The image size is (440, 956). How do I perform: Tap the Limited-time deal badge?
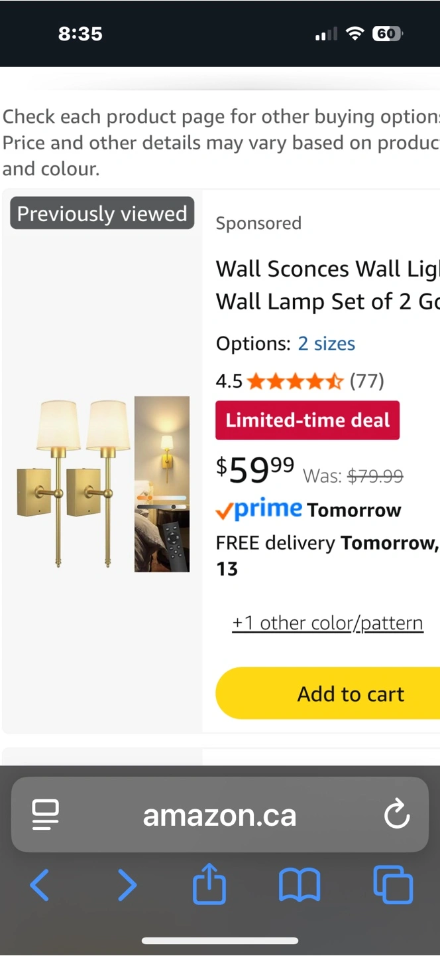pyautogui.click(x=307, y=420)
